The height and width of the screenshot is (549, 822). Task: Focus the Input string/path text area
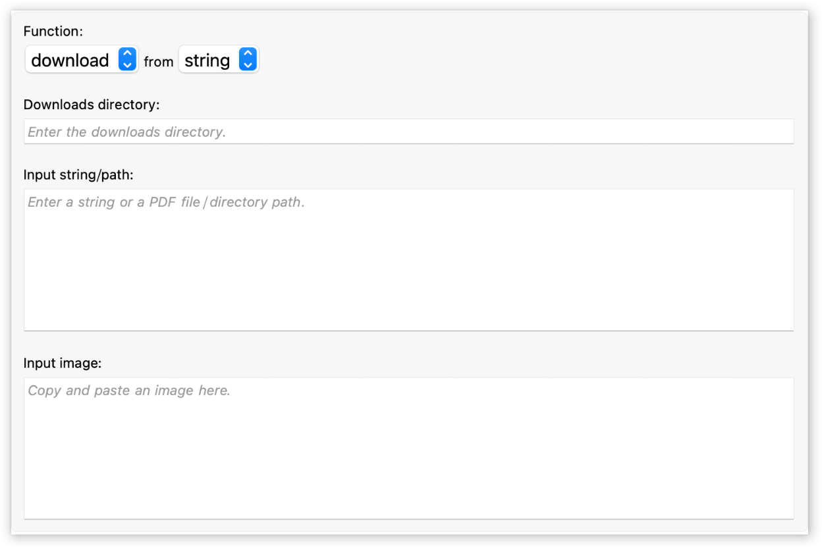(x=408, y=260)
